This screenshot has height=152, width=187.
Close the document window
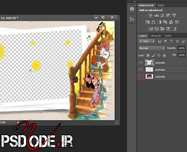pos(112,17)
